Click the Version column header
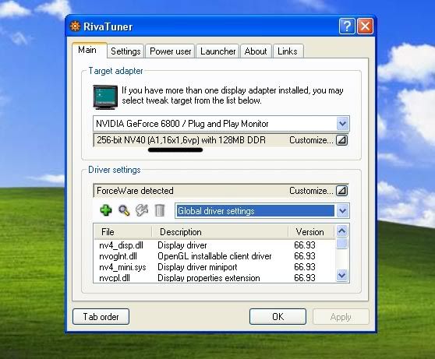The height and width of the screenshot is (359, 435). click(x=311, y=232)
